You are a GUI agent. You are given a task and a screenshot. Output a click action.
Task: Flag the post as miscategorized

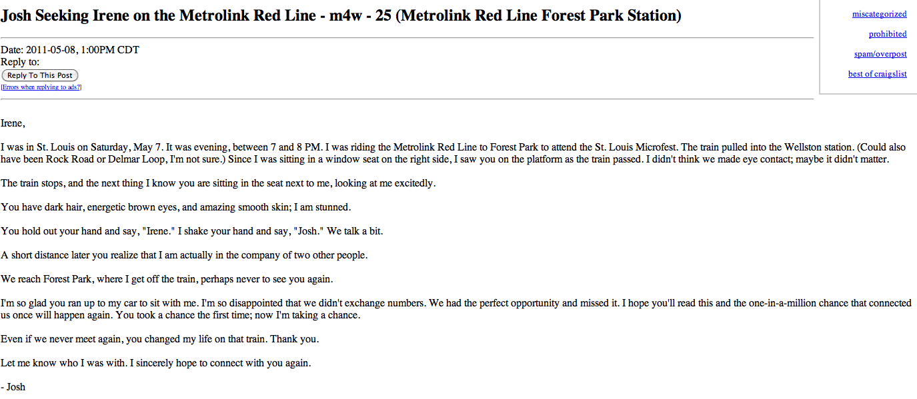click(879, 14)
